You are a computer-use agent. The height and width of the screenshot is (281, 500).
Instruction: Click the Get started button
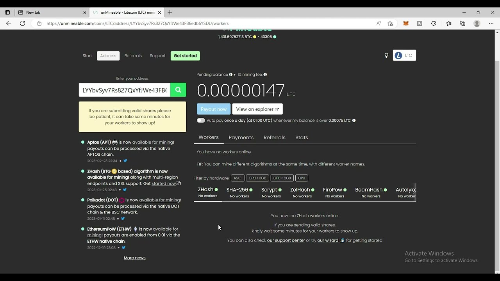[185, 56]
